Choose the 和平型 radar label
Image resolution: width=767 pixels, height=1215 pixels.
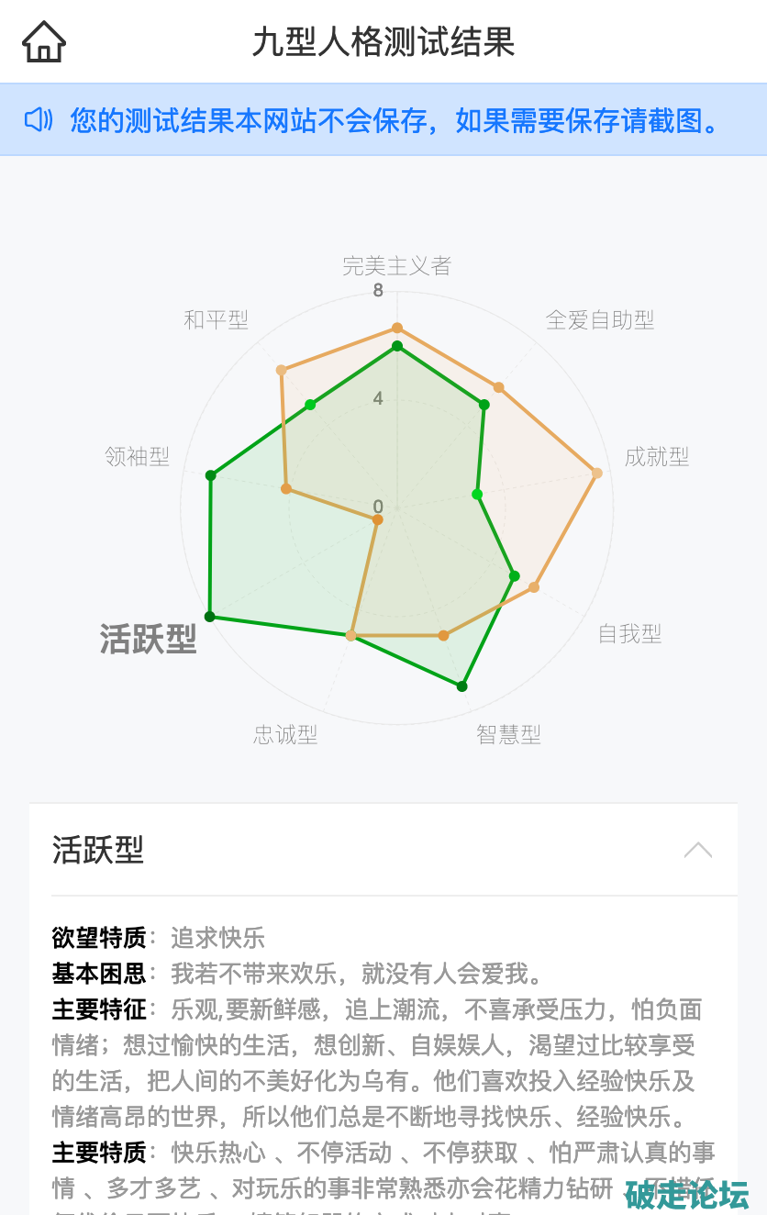216,319
